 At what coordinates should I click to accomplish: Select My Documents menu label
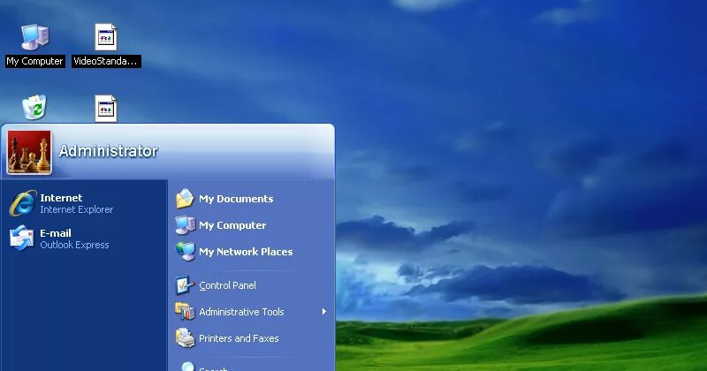tap(236, 199)
